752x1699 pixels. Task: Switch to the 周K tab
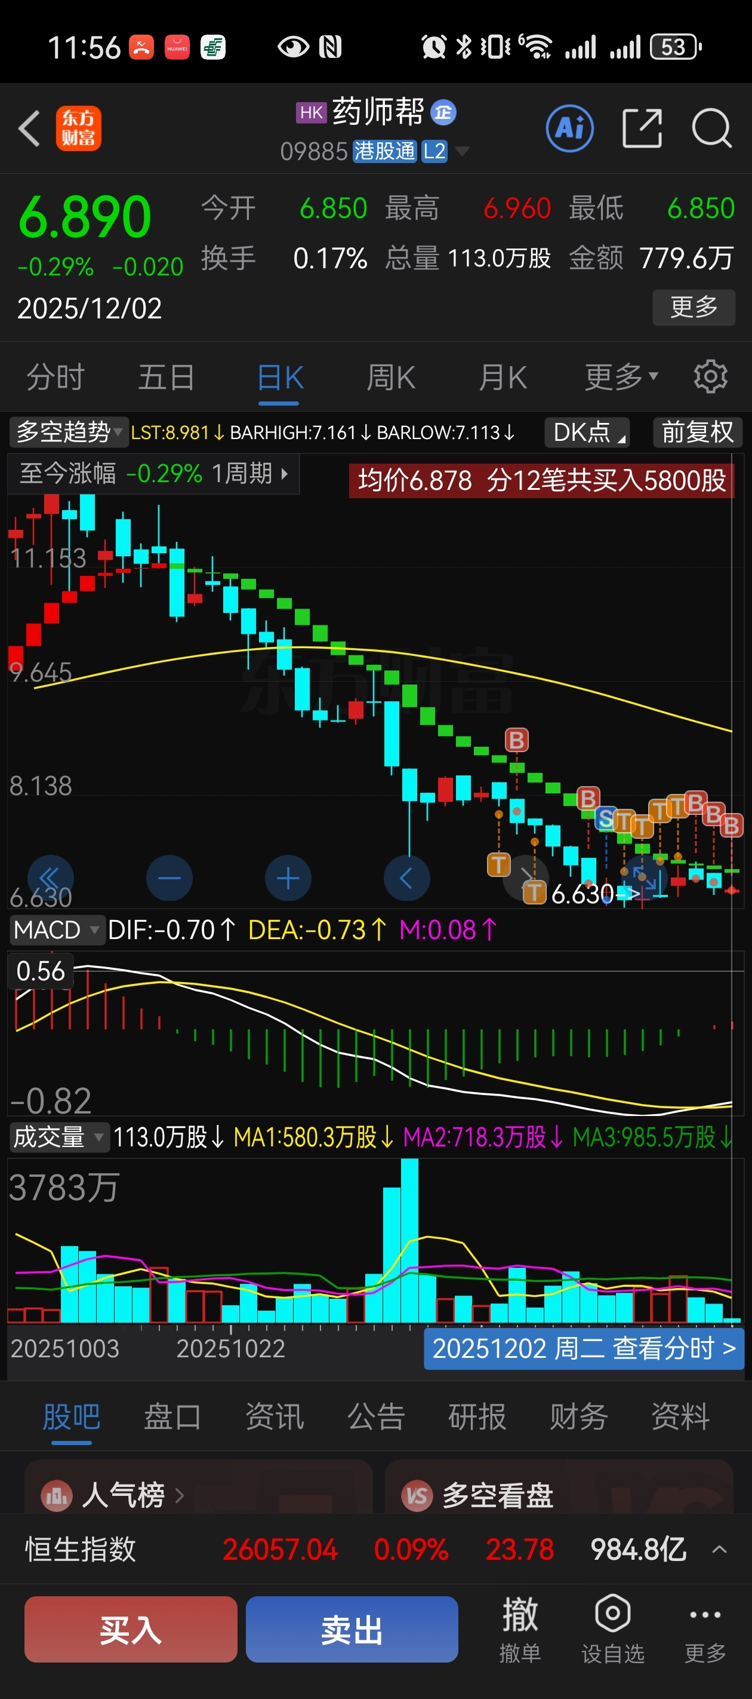coord(391,376)
